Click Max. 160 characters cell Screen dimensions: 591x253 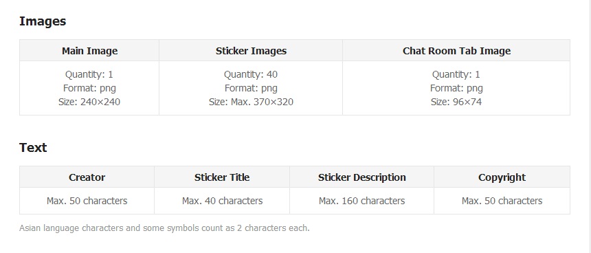coord(362,201)
